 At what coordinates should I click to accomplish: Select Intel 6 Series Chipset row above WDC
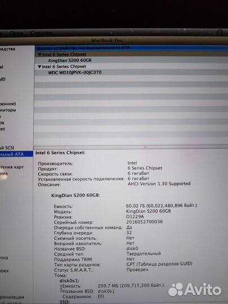pos(131,66)
